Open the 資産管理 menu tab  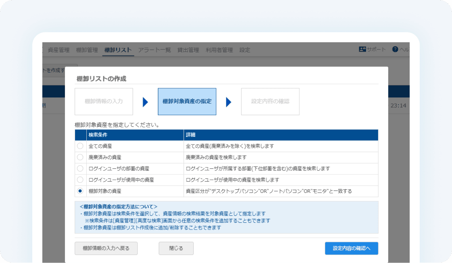click(59, 50)
